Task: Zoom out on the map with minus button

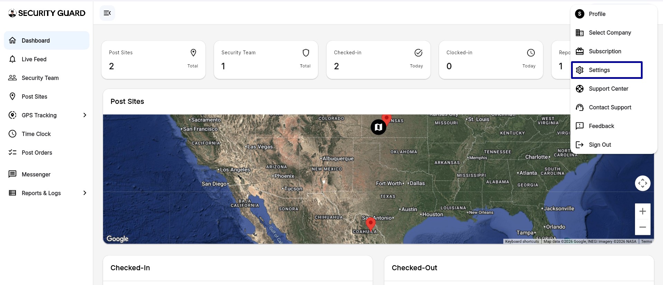Action: click(643, 227)
